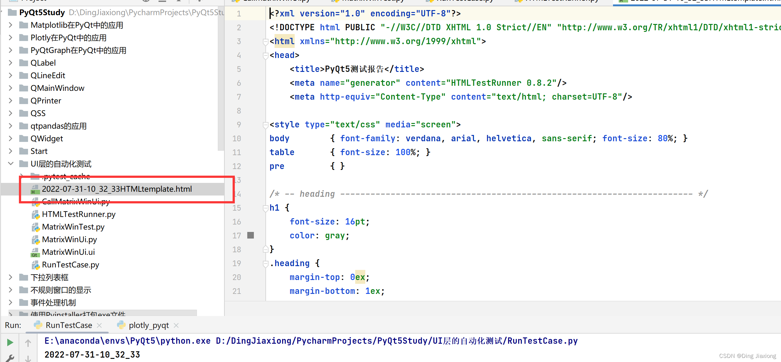Viewport: 781px width, 362px height.
Task: Toggle fold marker beside the head tag
Action: tap(265, 55)
